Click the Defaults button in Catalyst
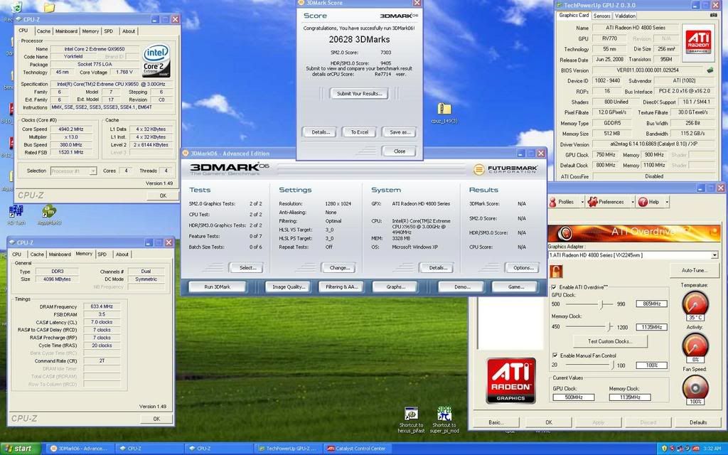 click(x=698, y=422)
